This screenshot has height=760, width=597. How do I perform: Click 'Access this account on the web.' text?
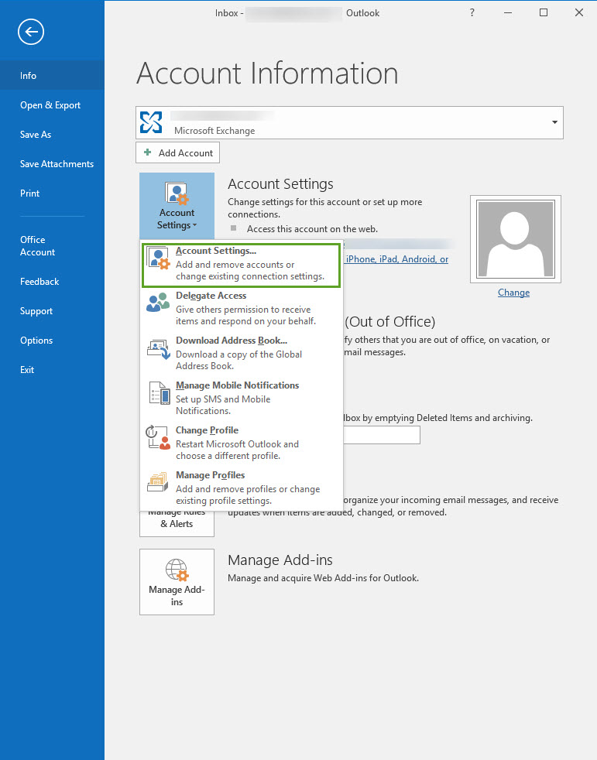pyautogui.click(x=312, y=229)
